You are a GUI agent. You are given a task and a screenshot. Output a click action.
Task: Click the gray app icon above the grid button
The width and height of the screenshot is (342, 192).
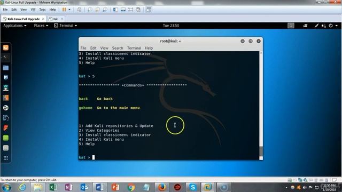click(6, 148)
